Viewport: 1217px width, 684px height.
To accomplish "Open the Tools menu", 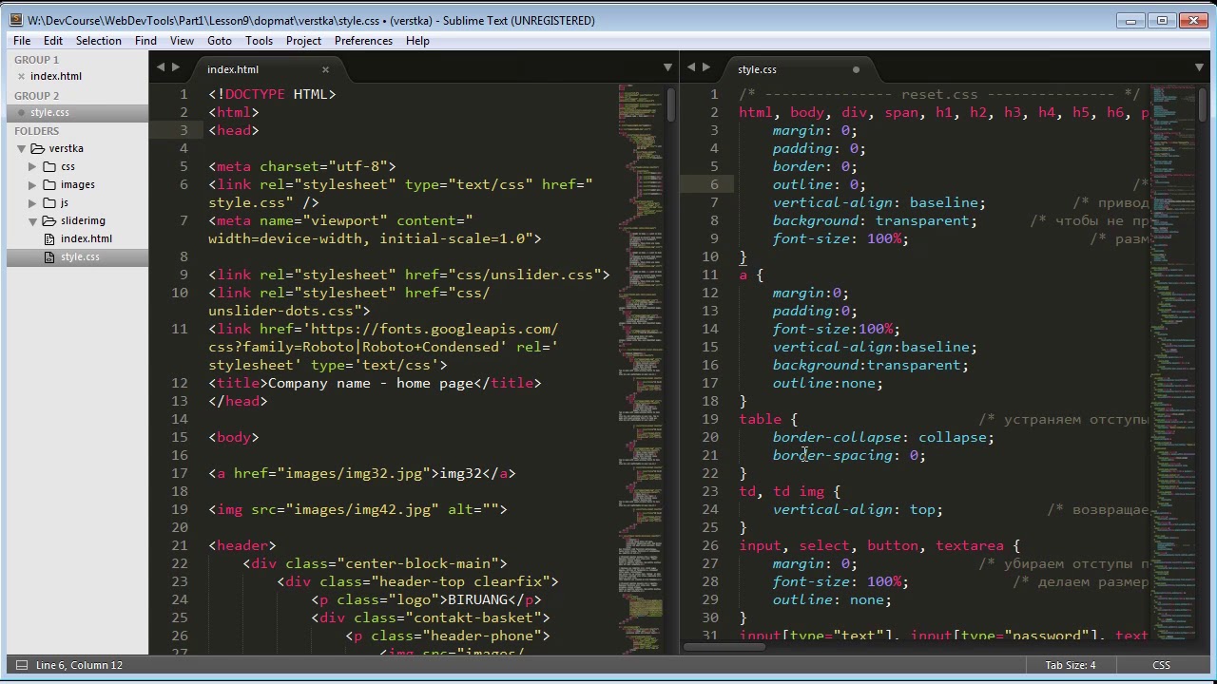I will point(259,41).
